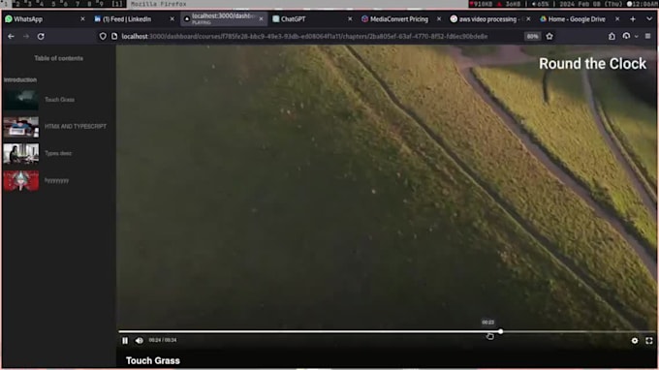
Task: Select Touch Grass in table of contents
Action: click(x=60, y=100)
